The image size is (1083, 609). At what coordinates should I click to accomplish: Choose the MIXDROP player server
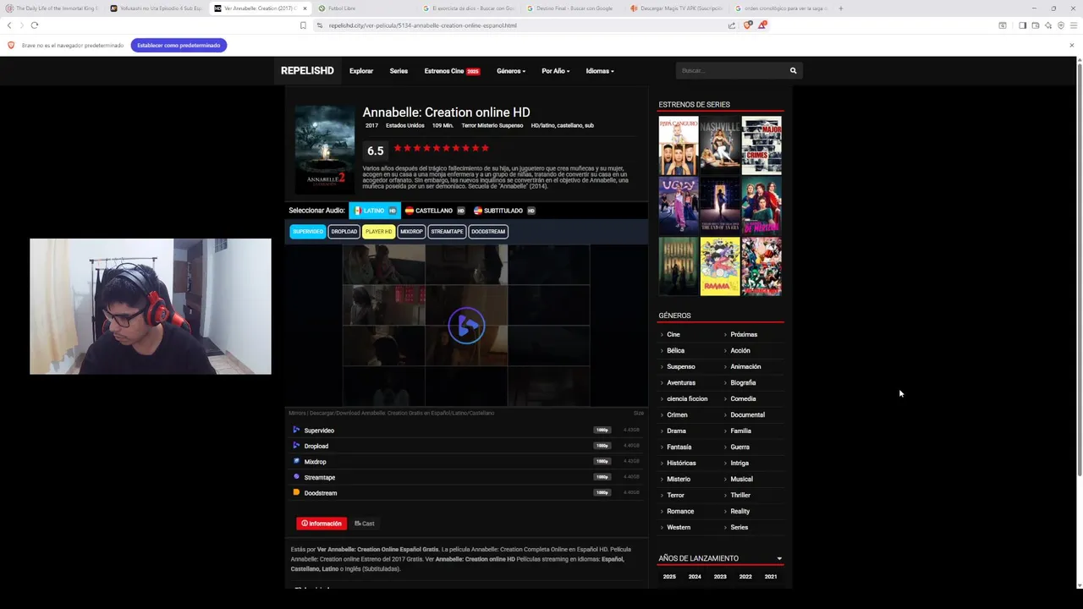click(x=411, y=232)
